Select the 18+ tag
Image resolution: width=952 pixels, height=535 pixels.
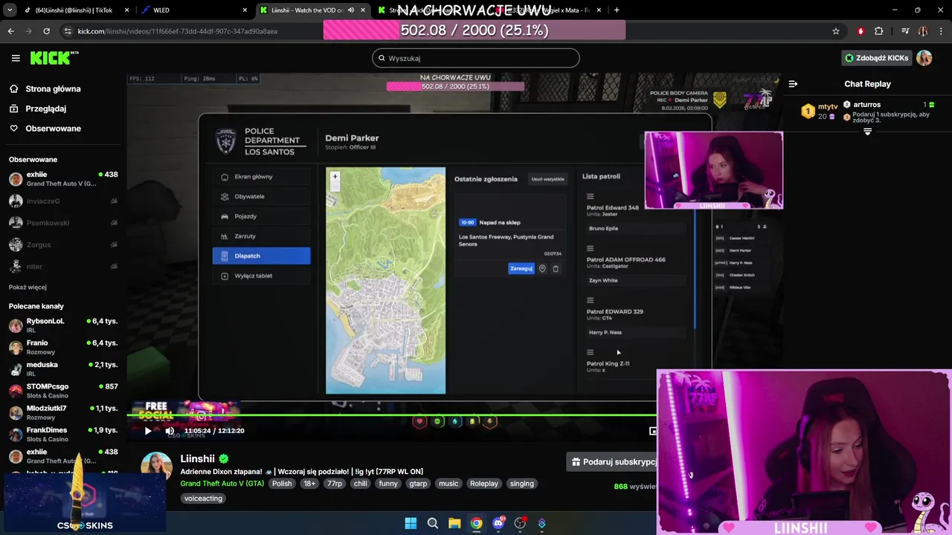tap(309, 484)
